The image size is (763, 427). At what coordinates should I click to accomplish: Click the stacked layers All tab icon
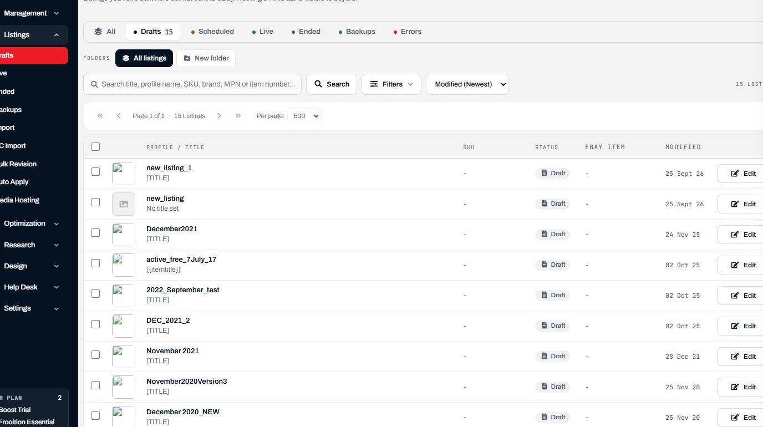(x=98, y=32)
